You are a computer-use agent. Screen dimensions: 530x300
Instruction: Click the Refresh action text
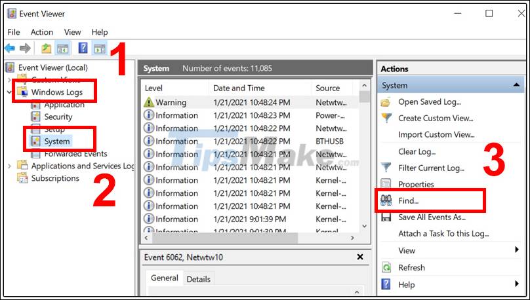click(411, 268)
